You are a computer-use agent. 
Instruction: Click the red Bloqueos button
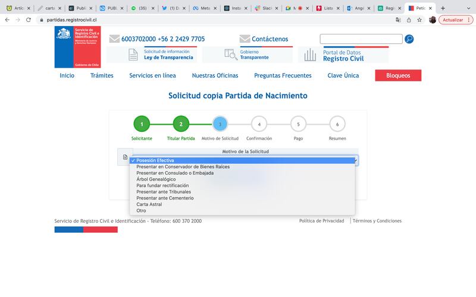[x=398, y=75]
